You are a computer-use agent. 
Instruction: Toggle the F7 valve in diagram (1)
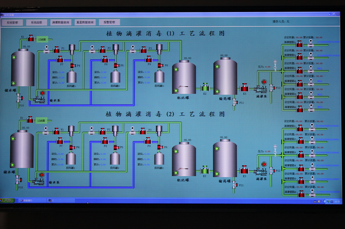coord(61,60)
